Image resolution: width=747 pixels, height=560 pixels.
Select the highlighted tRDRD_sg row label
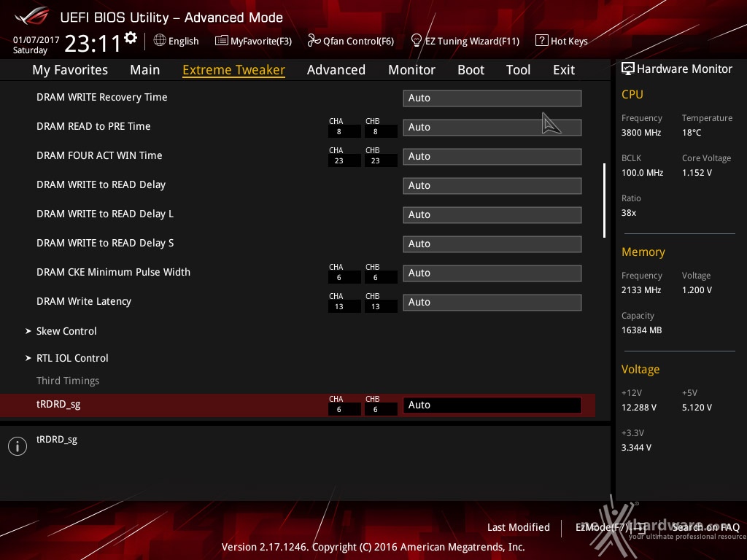(x=58, y=404)
